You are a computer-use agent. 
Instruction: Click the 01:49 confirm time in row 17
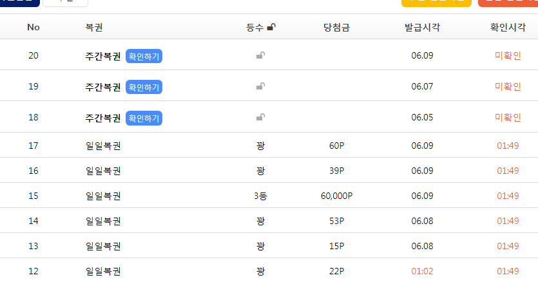click(508, 146)
